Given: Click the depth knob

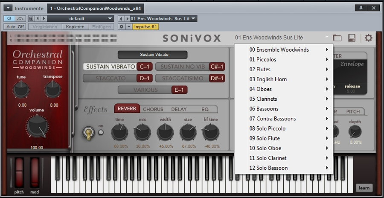Looking at the screenshot, I should (x=355, y=132).
